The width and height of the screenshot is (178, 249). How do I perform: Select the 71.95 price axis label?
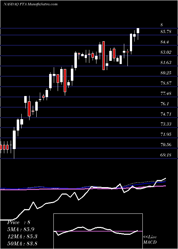166,134
